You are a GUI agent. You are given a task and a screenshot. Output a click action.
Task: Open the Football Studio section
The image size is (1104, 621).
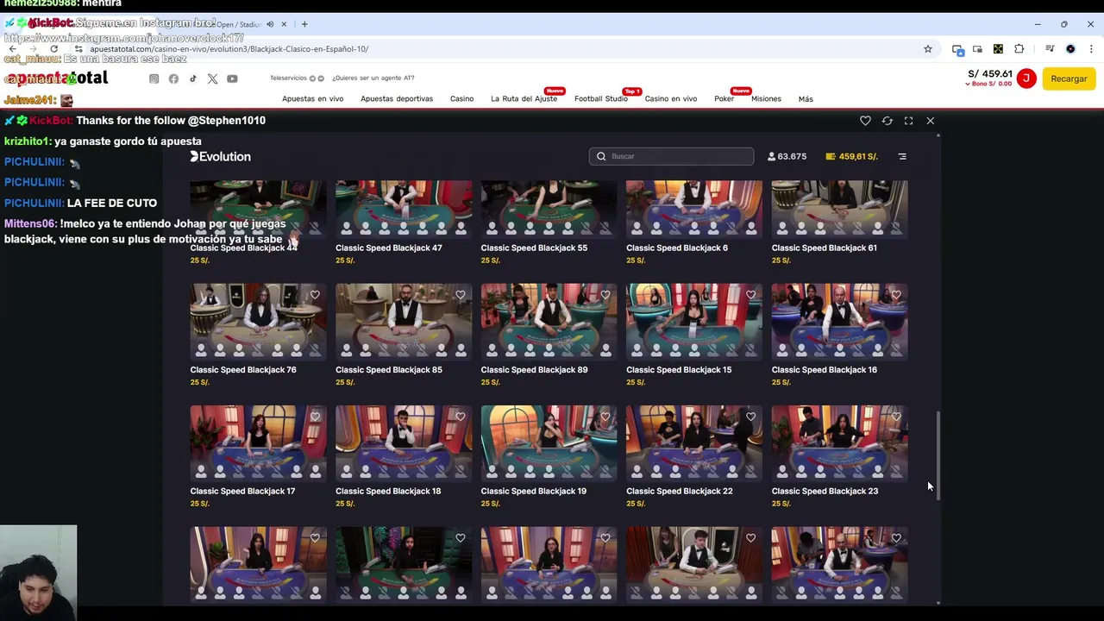tap(601, 98)
